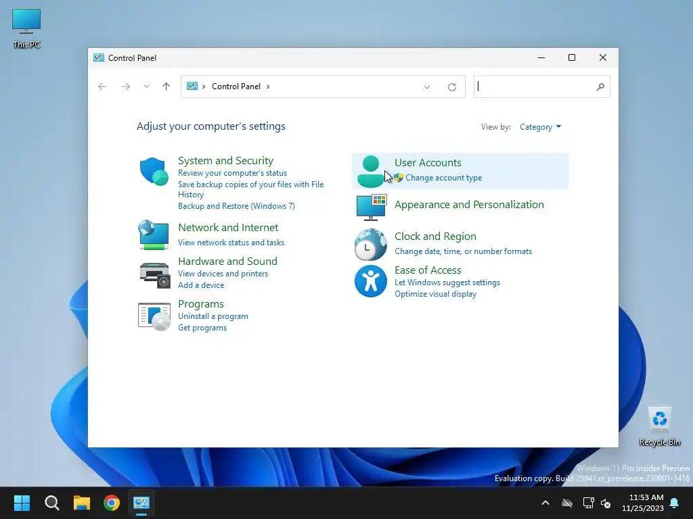This screenshot has width=693, height=519.
Task: Click the network icon in the system tray
Action: 588,503
